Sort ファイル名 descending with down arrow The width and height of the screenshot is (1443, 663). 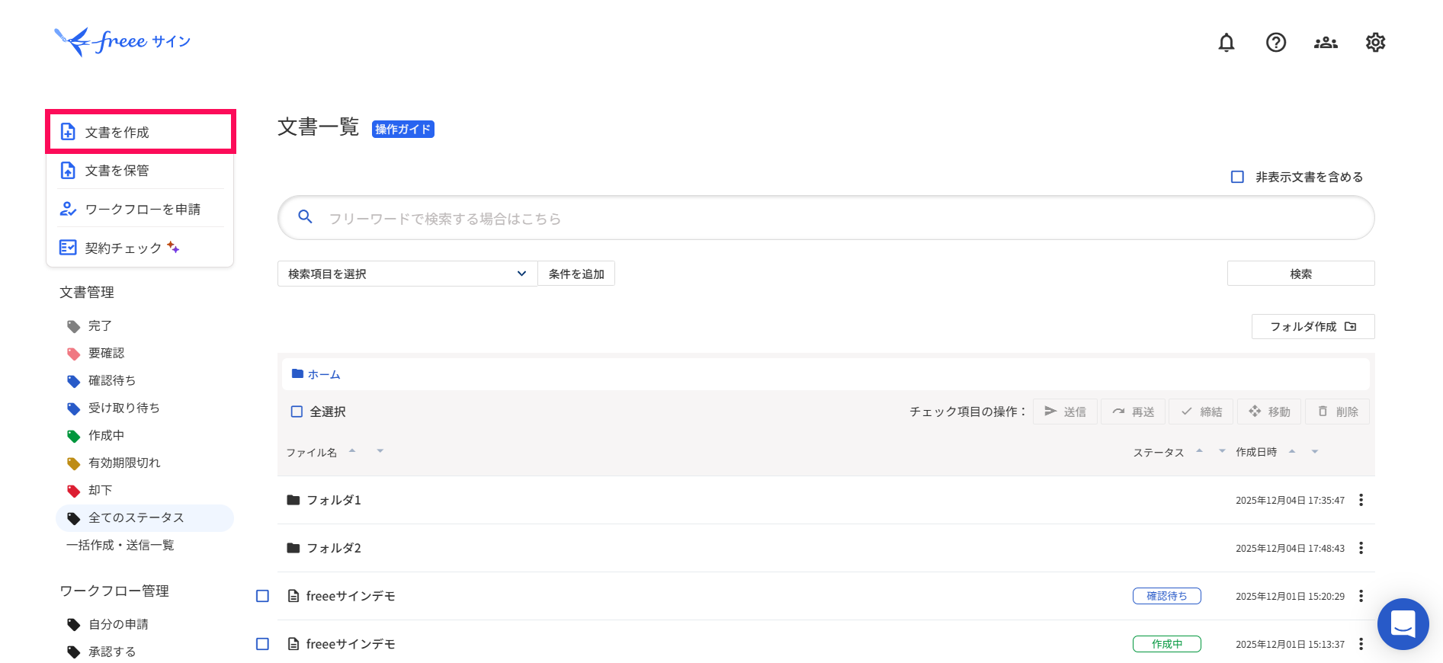pos(380,450)
